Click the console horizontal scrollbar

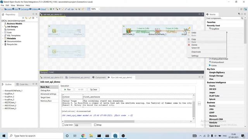tap(99, 122)
